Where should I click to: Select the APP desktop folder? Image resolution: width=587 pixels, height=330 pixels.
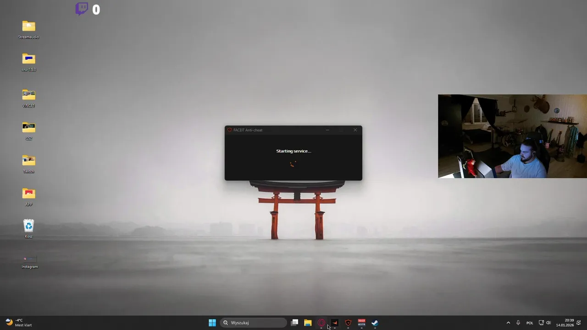pyautogui.click(x=28, y=197)
